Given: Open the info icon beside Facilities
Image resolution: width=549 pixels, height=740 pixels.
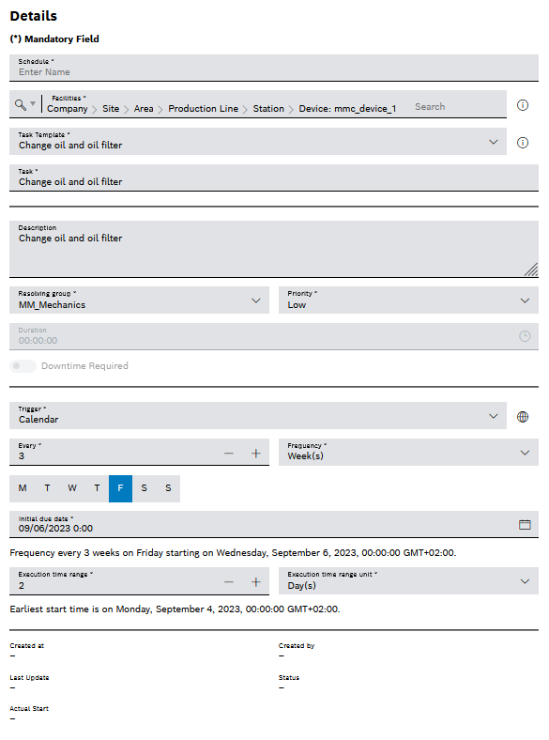Looking at the screenshot, I should 523,105.
